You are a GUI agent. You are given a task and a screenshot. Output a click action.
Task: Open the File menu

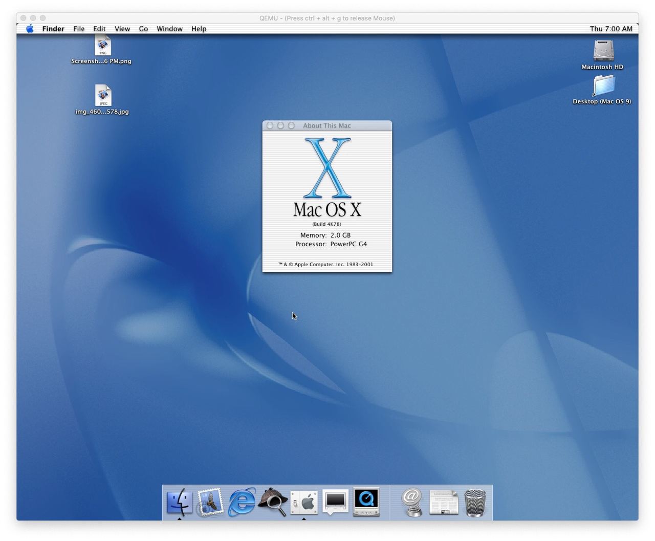click(79, 29)
